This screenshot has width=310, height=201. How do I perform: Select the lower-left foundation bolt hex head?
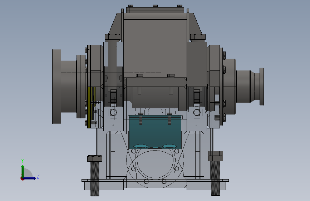click(95, 158)
